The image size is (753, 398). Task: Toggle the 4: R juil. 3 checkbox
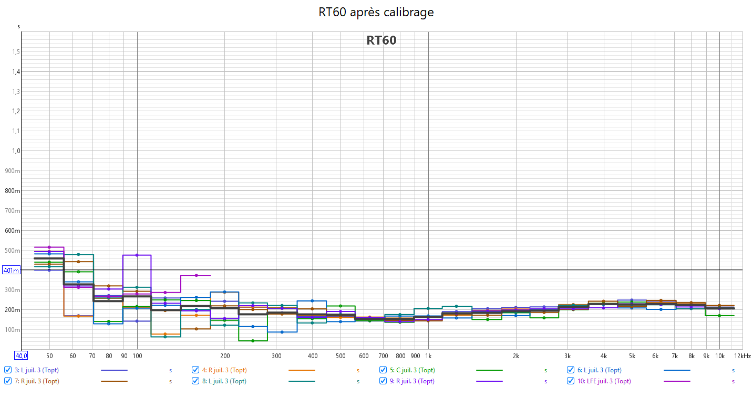pos(195,370)
